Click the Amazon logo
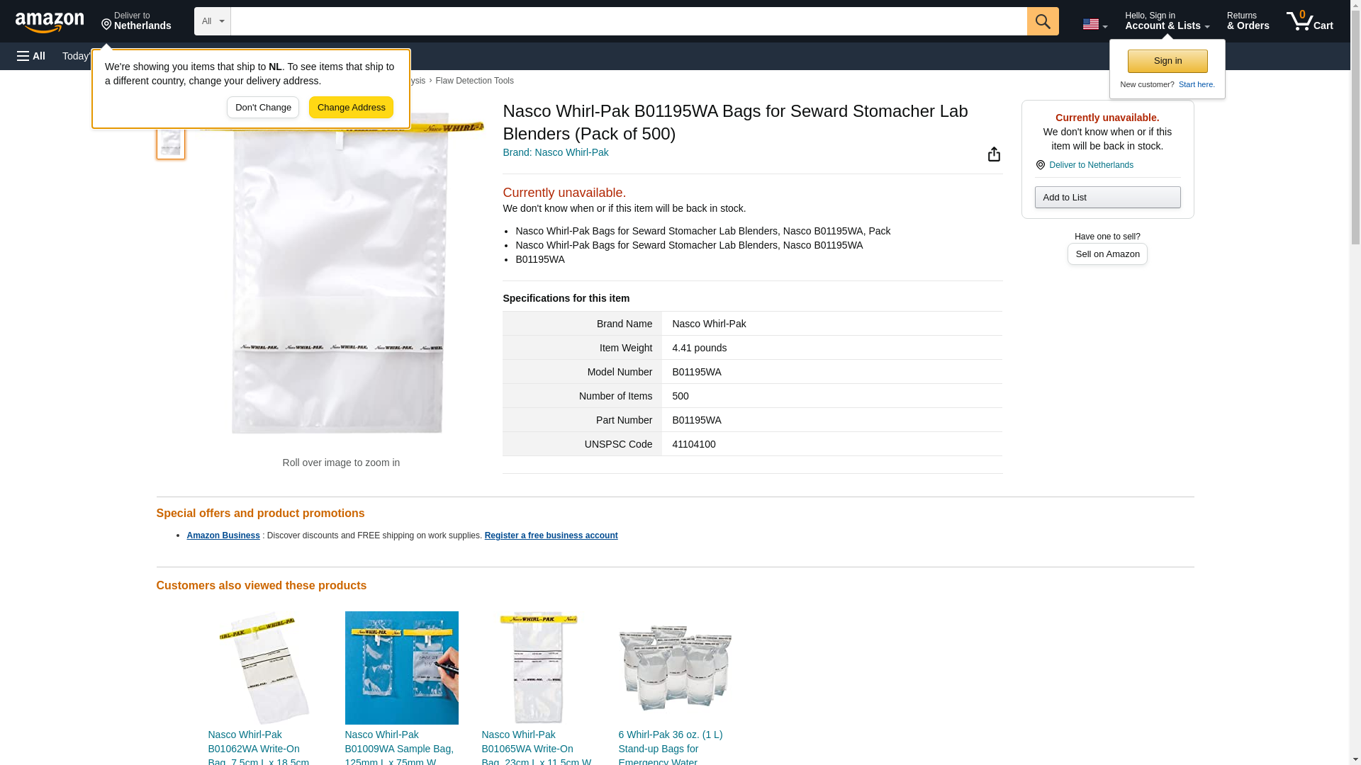 pyautogui.click(x=50, y=22)
